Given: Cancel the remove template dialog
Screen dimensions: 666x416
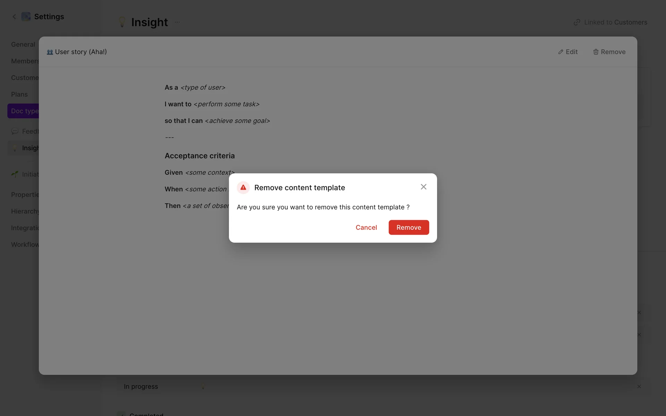Looking at the screenshot, I should pyautogui.click(x=366, y=227).
